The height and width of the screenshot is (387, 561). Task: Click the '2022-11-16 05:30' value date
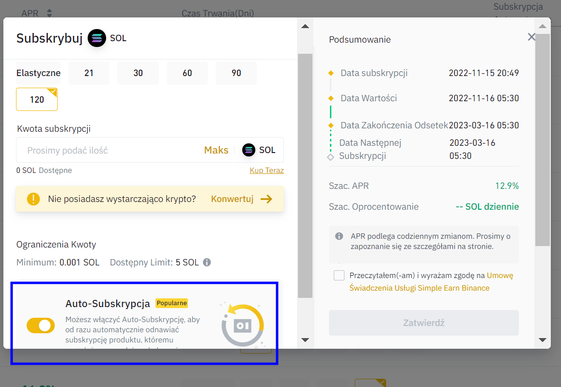click(x=483, y=98)
